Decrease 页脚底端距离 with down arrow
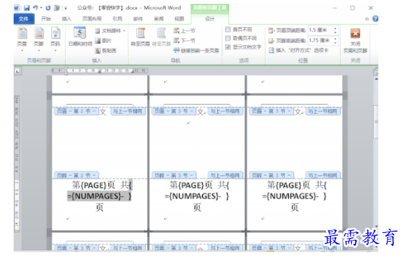403x258 pixels. (x=335, y=42)
